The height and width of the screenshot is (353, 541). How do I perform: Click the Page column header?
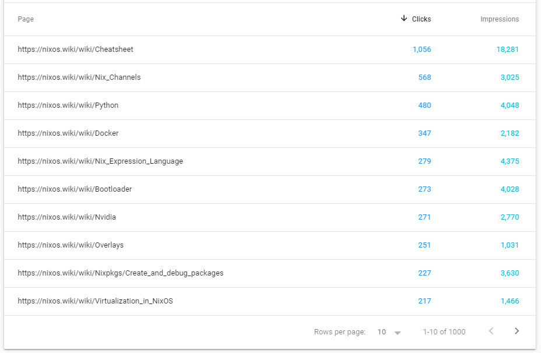pos(26,19)
